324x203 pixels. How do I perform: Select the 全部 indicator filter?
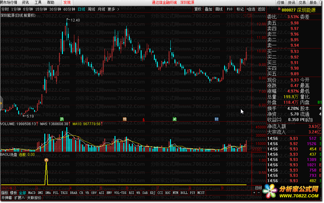(23, 193)
